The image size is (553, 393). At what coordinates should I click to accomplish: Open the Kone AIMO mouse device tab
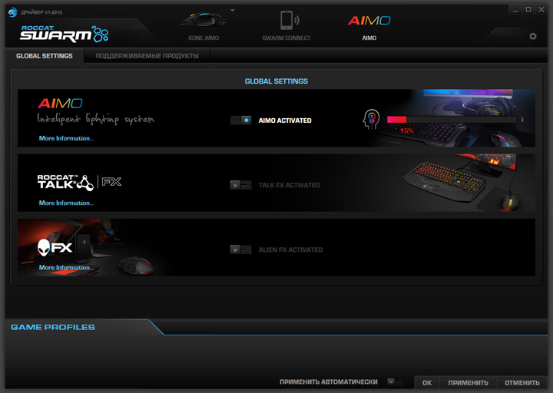[203, 25]
